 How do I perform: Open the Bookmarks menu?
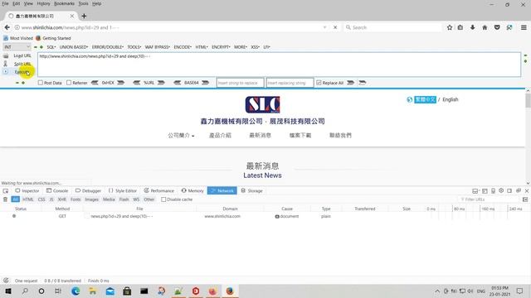(x=65, y=3)
